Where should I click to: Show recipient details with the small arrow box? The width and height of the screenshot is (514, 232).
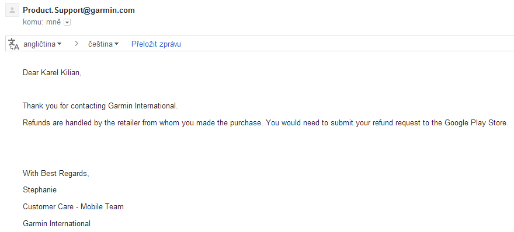[67, 22]
